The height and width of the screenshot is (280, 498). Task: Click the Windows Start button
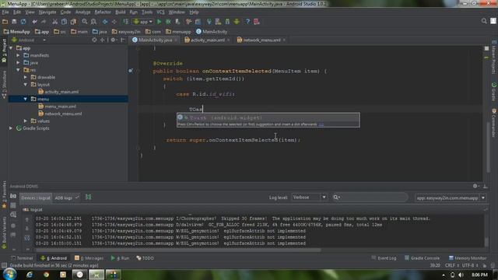pos(10,274)
